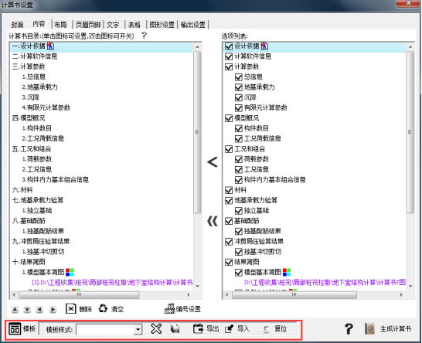Click the 导出 export icon
Image resolution: width=422 pixels, height=343 pixels.
pos(199,328)
